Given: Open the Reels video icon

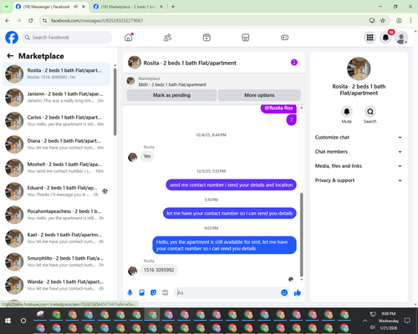Looking at the screenshot, I should [x=206, y=38].
